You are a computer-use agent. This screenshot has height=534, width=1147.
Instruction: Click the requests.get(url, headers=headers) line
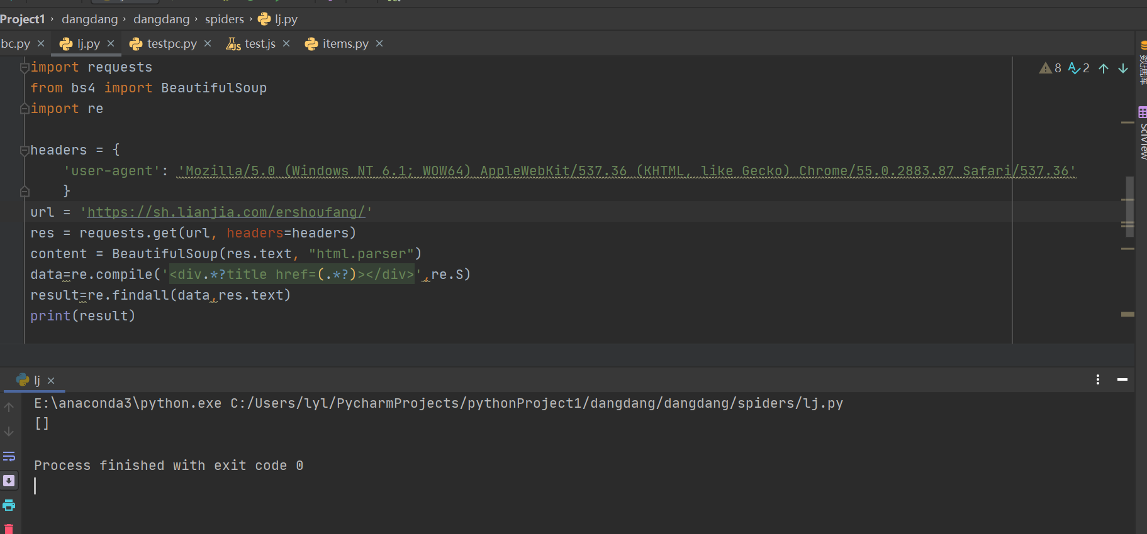coord(193,233)
